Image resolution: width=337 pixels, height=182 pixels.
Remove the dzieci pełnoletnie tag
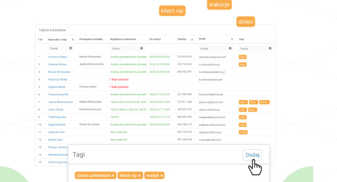point(113,175)
